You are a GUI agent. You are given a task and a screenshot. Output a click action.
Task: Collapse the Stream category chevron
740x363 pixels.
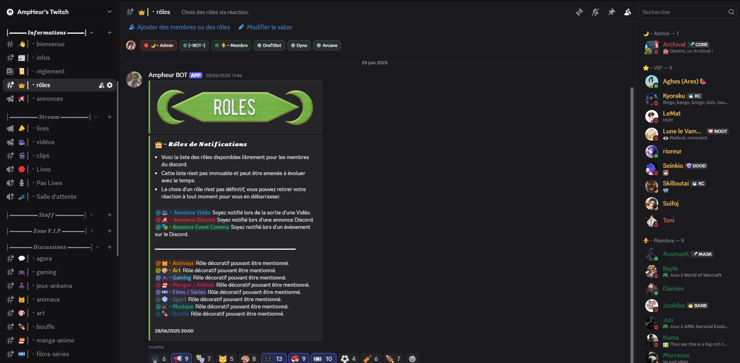(x=96, y=117)
